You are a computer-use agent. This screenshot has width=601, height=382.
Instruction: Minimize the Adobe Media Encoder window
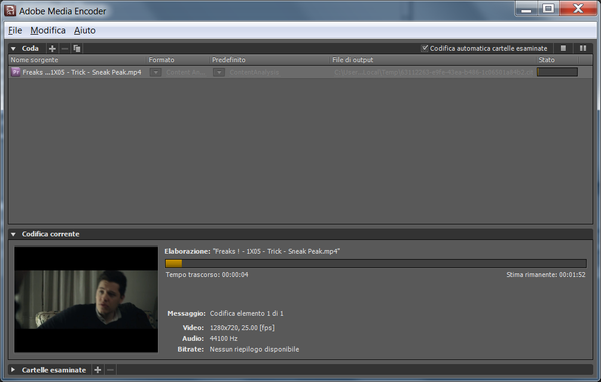click(x=526, y=9)
